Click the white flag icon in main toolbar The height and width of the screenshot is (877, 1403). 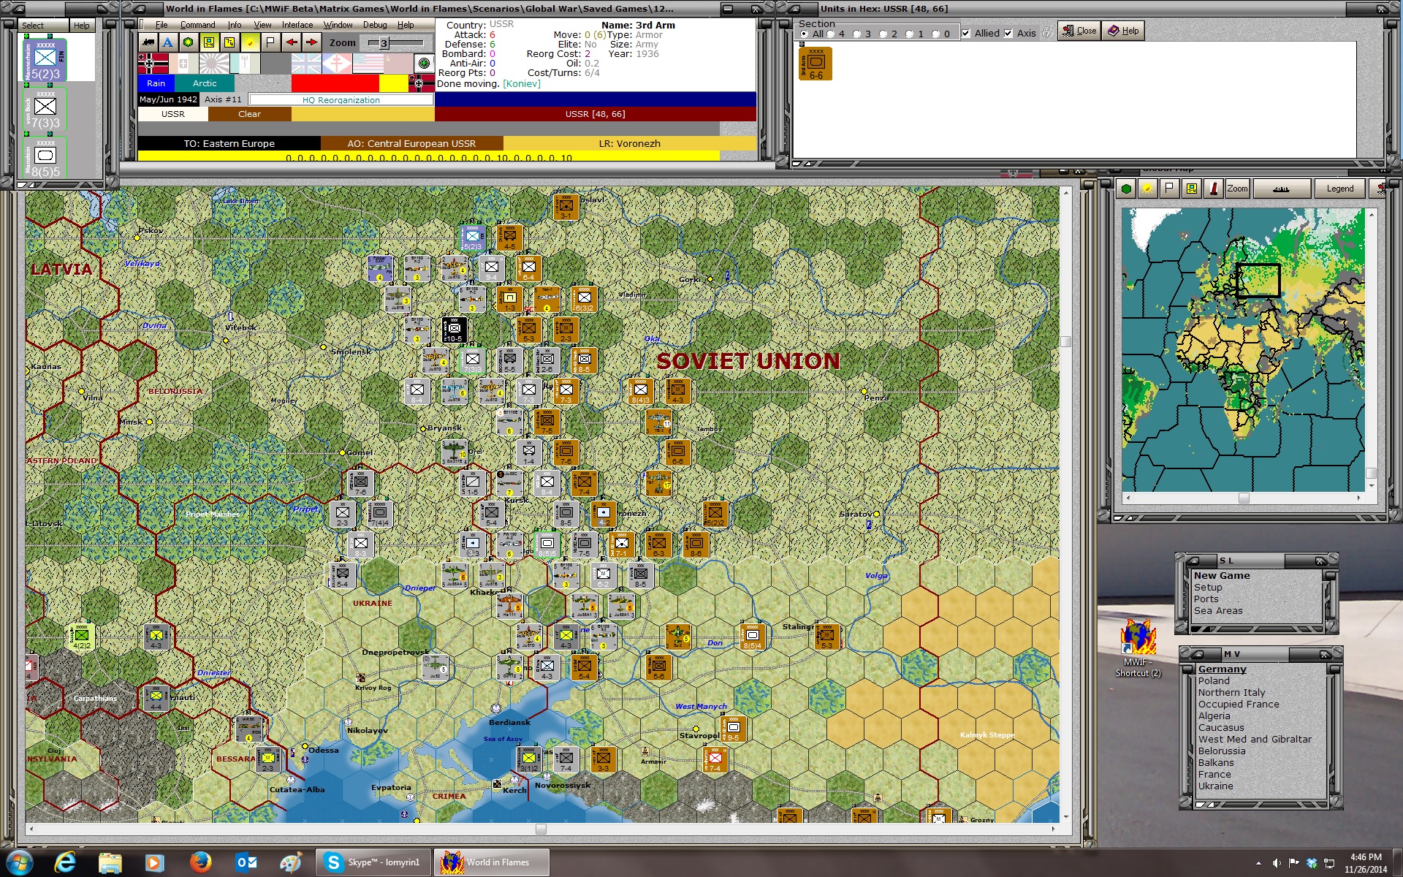point(271,42)
